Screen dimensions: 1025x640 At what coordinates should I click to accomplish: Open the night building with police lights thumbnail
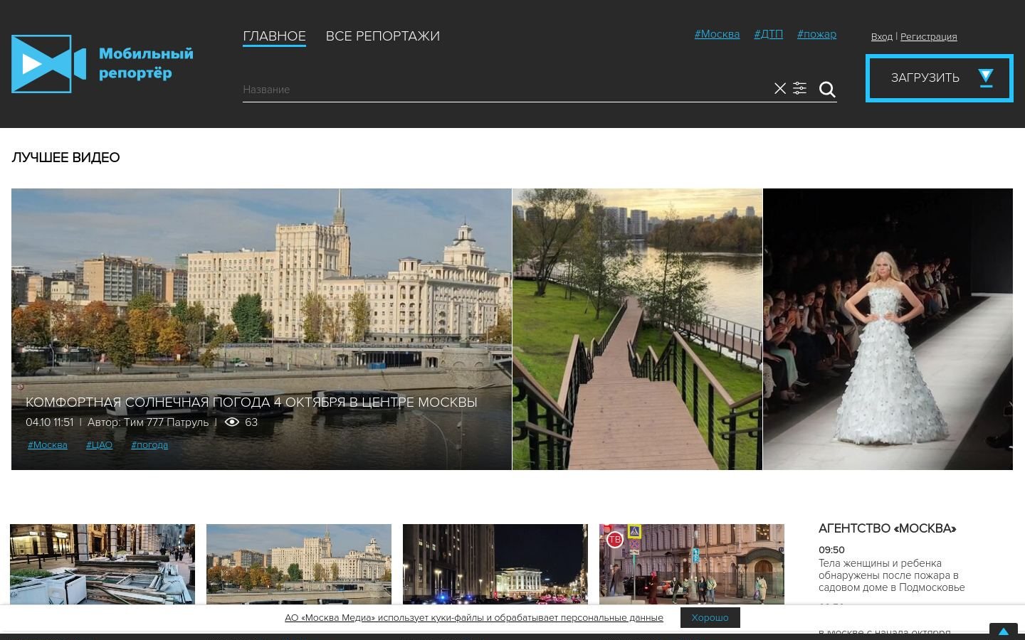pos(495,565)
